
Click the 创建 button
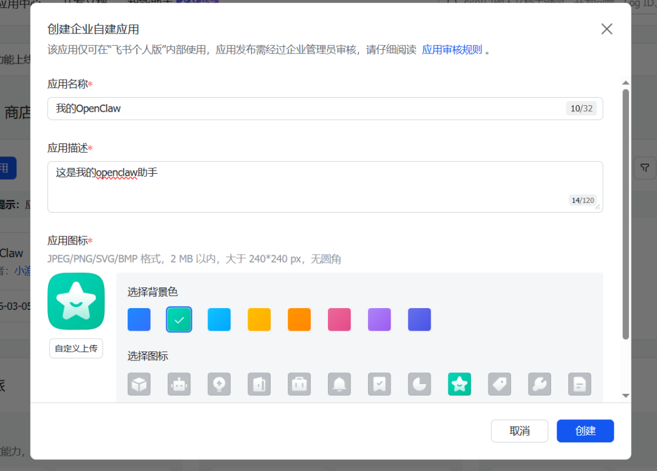click(585, 431)
